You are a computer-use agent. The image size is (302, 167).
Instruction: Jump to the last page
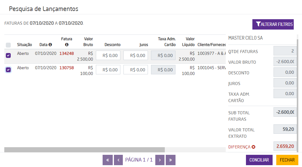(x=171, y=160)
